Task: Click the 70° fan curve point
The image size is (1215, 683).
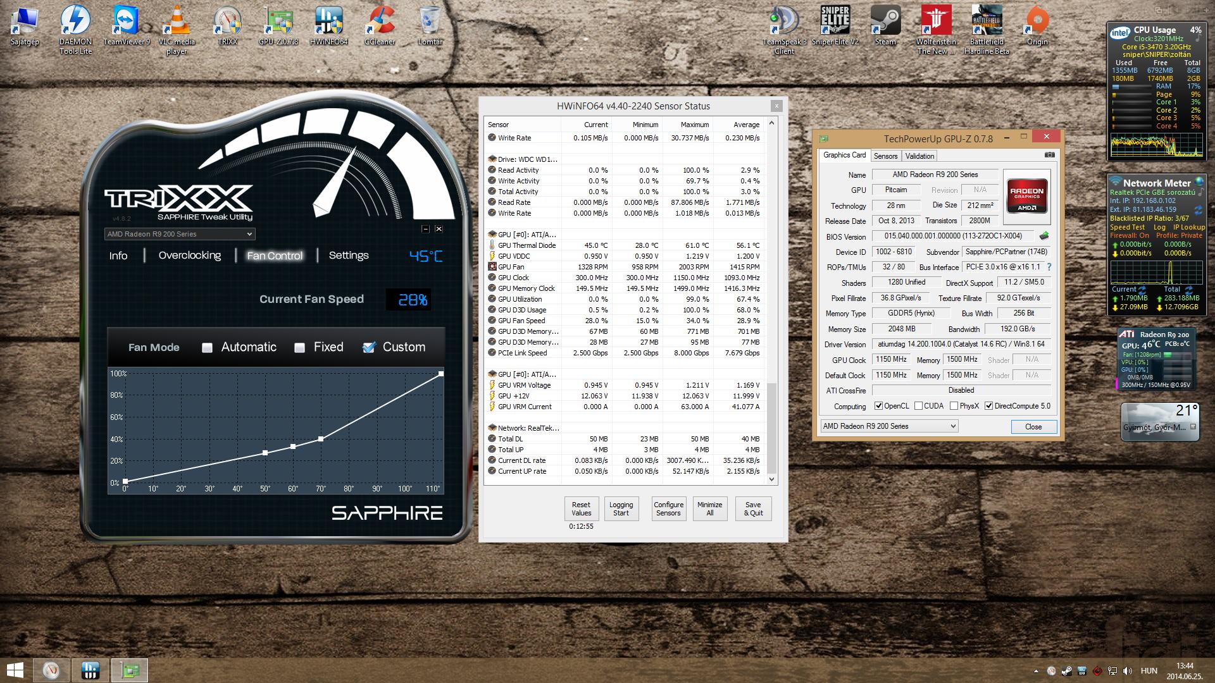Action: pos(321,439)
